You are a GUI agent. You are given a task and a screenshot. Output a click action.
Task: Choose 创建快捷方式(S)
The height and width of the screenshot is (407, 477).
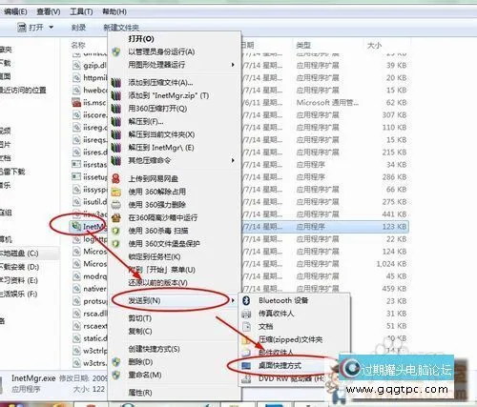pyautogui.click(x=154, y=349)
